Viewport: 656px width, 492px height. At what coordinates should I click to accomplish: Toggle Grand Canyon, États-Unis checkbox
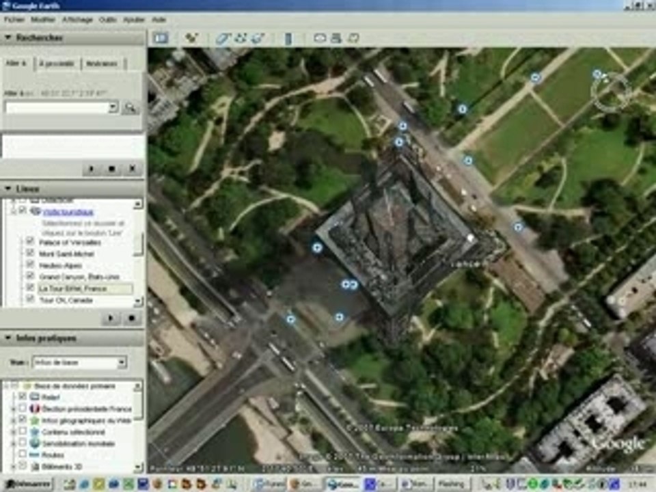pos(29,275)
